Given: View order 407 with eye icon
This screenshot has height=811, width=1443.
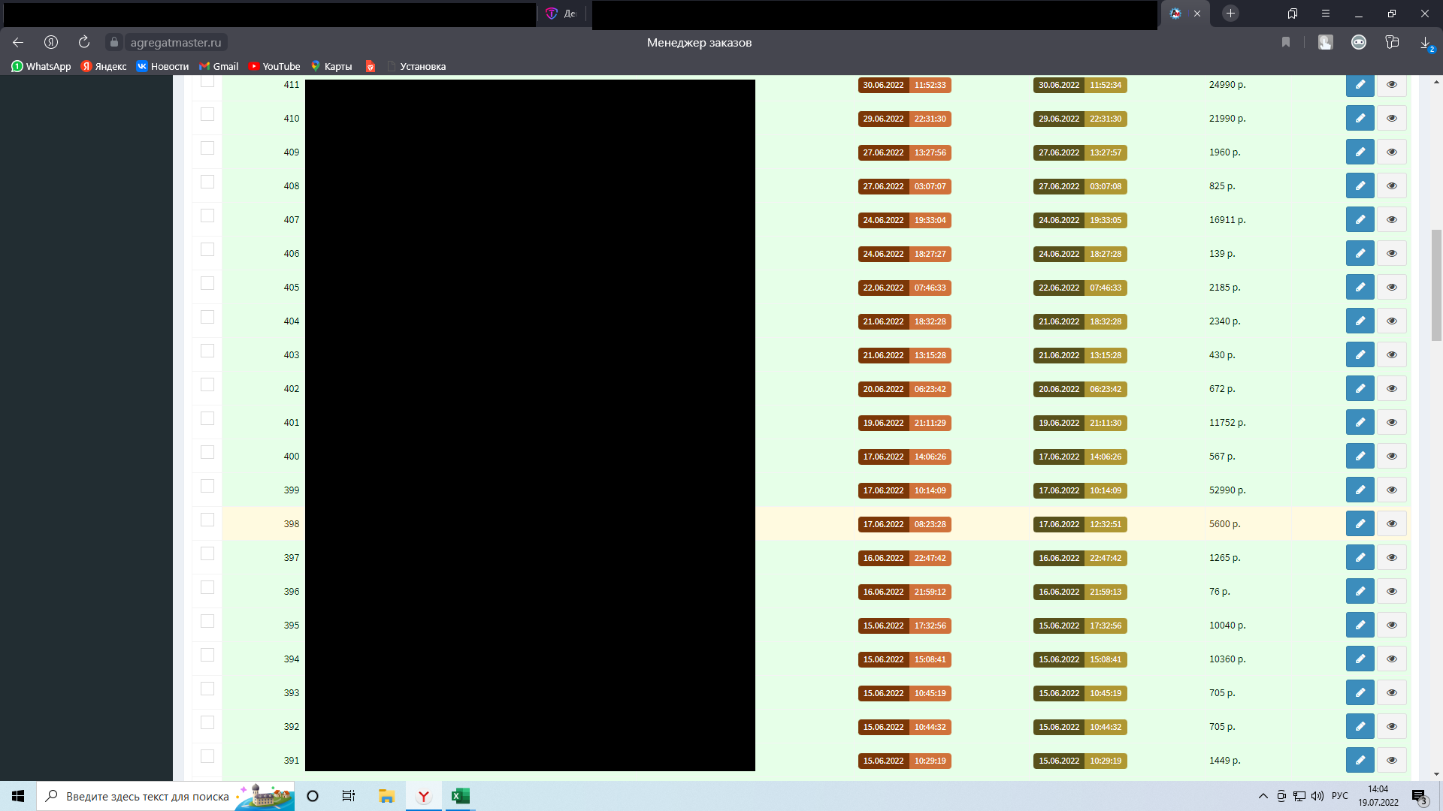Looking at the screenshot, I should pyautogui.click(x=1391, y=219).
